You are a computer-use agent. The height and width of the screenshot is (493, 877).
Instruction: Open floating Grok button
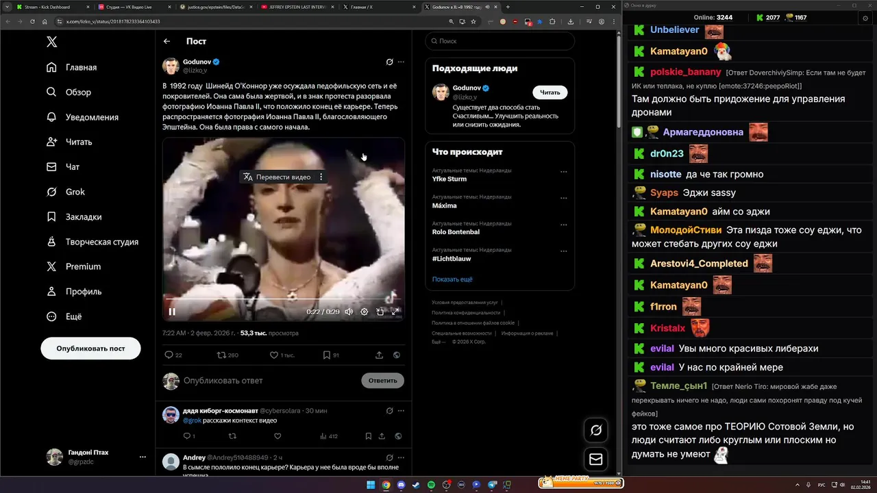595,430
